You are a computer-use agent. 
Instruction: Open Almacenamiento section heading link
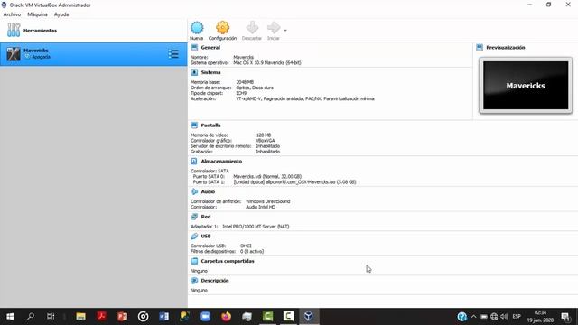pyautogui.click(x=221, y=162)
